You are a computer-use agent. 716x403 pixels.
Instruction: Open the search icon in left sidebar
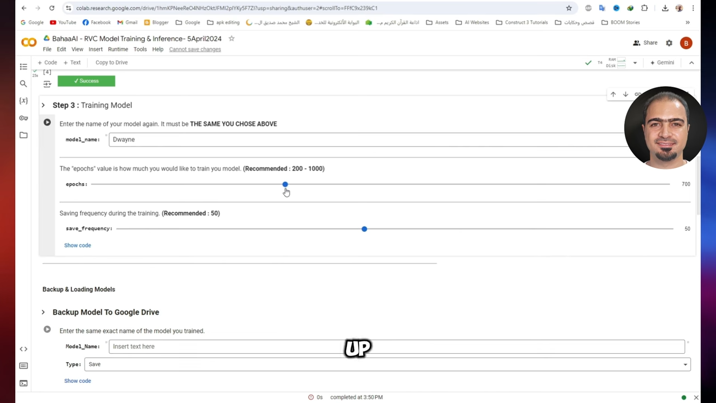23,83
